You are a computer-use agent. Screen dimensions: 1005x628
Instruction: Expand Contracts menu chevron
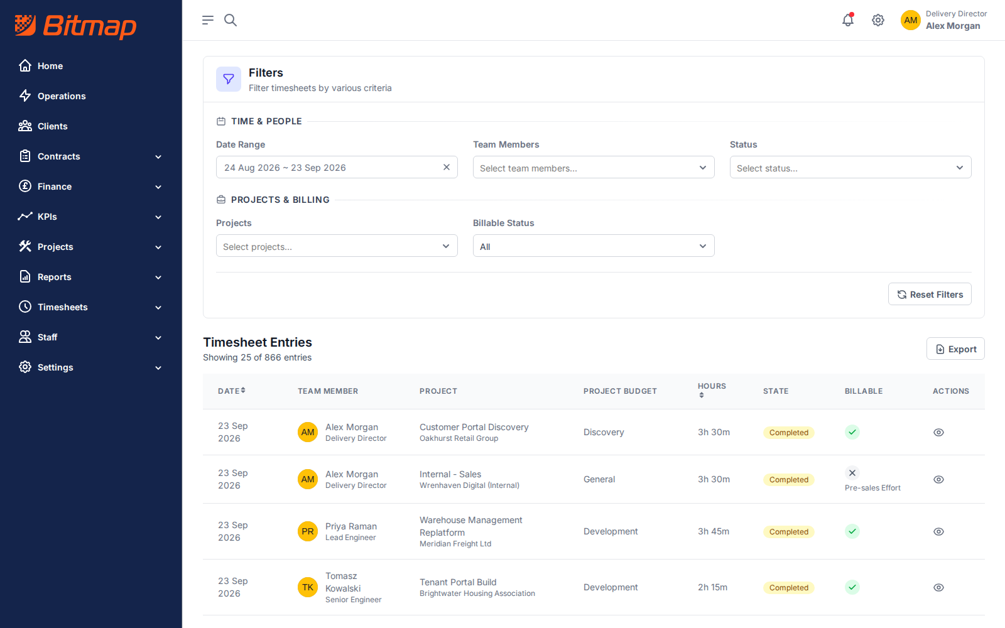pos(158,156)
